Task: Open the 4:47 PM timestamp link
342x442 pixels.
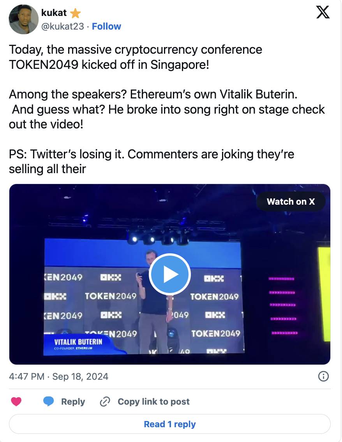Action: pyautogui.click(x=27, y=377)
